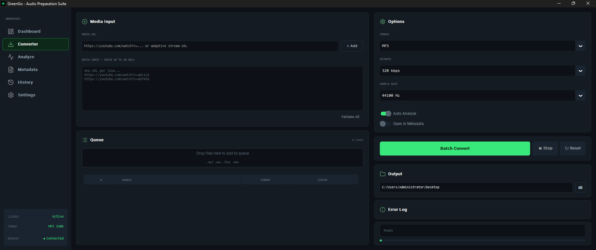
Task: Click the 0 items queue counter
Action: pos(358,140)
